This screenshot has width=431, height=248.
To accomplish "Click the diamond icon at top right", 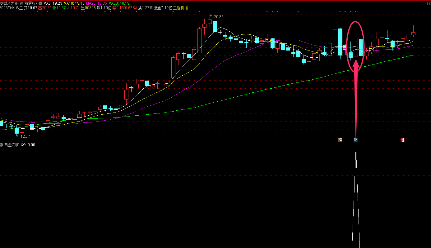I will [x=423, y=3].
